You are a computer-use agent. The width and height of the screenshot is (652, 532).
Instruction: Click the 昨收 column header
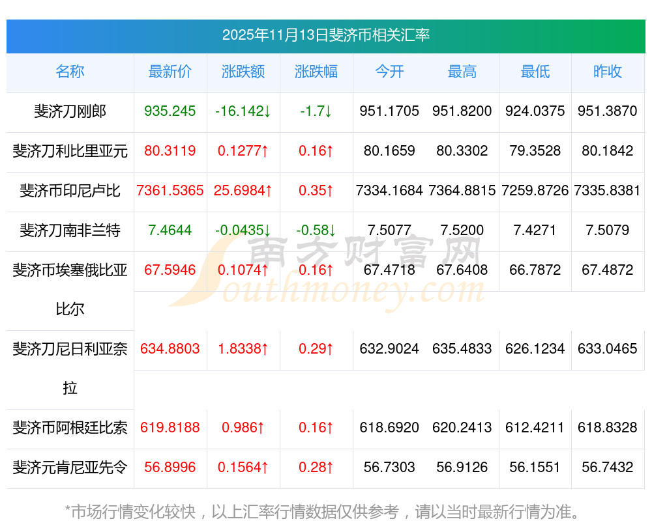(x=608, y=72)
